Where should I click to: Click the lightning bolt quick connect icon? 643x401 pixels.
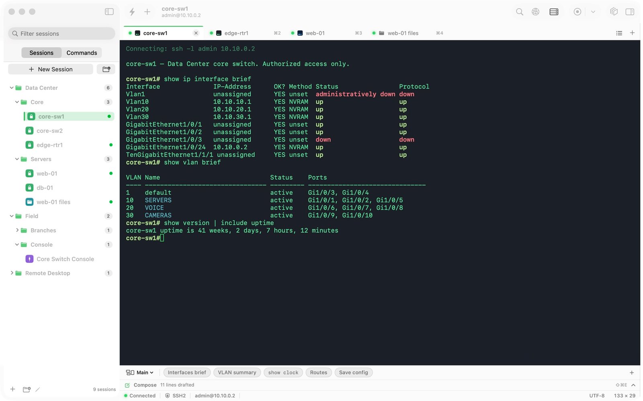click(132, 12)
